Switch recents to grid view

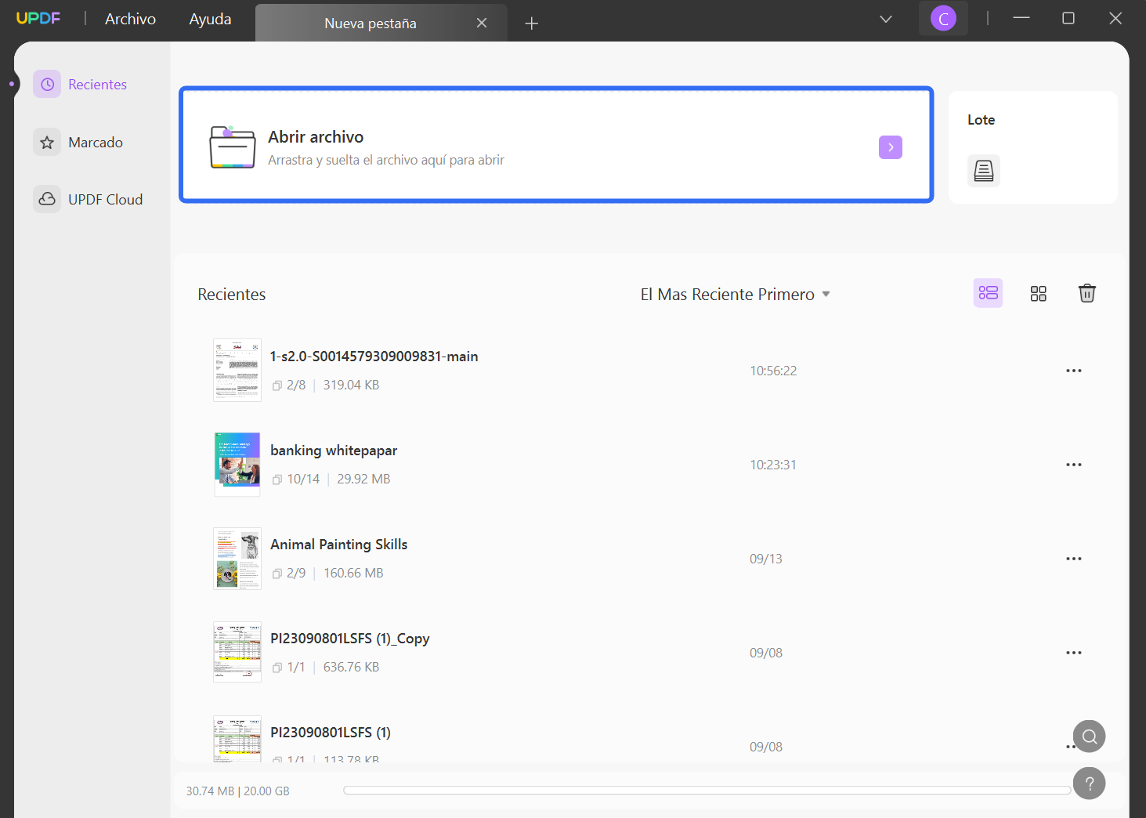point(1039,293)
